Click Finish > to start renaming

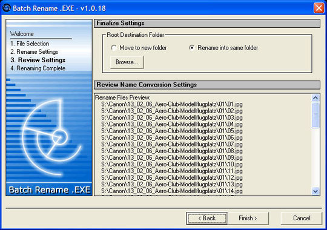248,218
